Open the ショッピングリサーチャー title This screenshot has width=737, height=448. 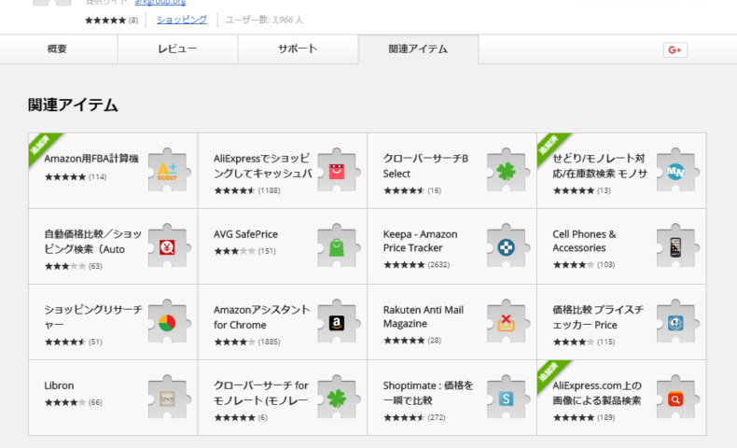[x=93, y=317]
